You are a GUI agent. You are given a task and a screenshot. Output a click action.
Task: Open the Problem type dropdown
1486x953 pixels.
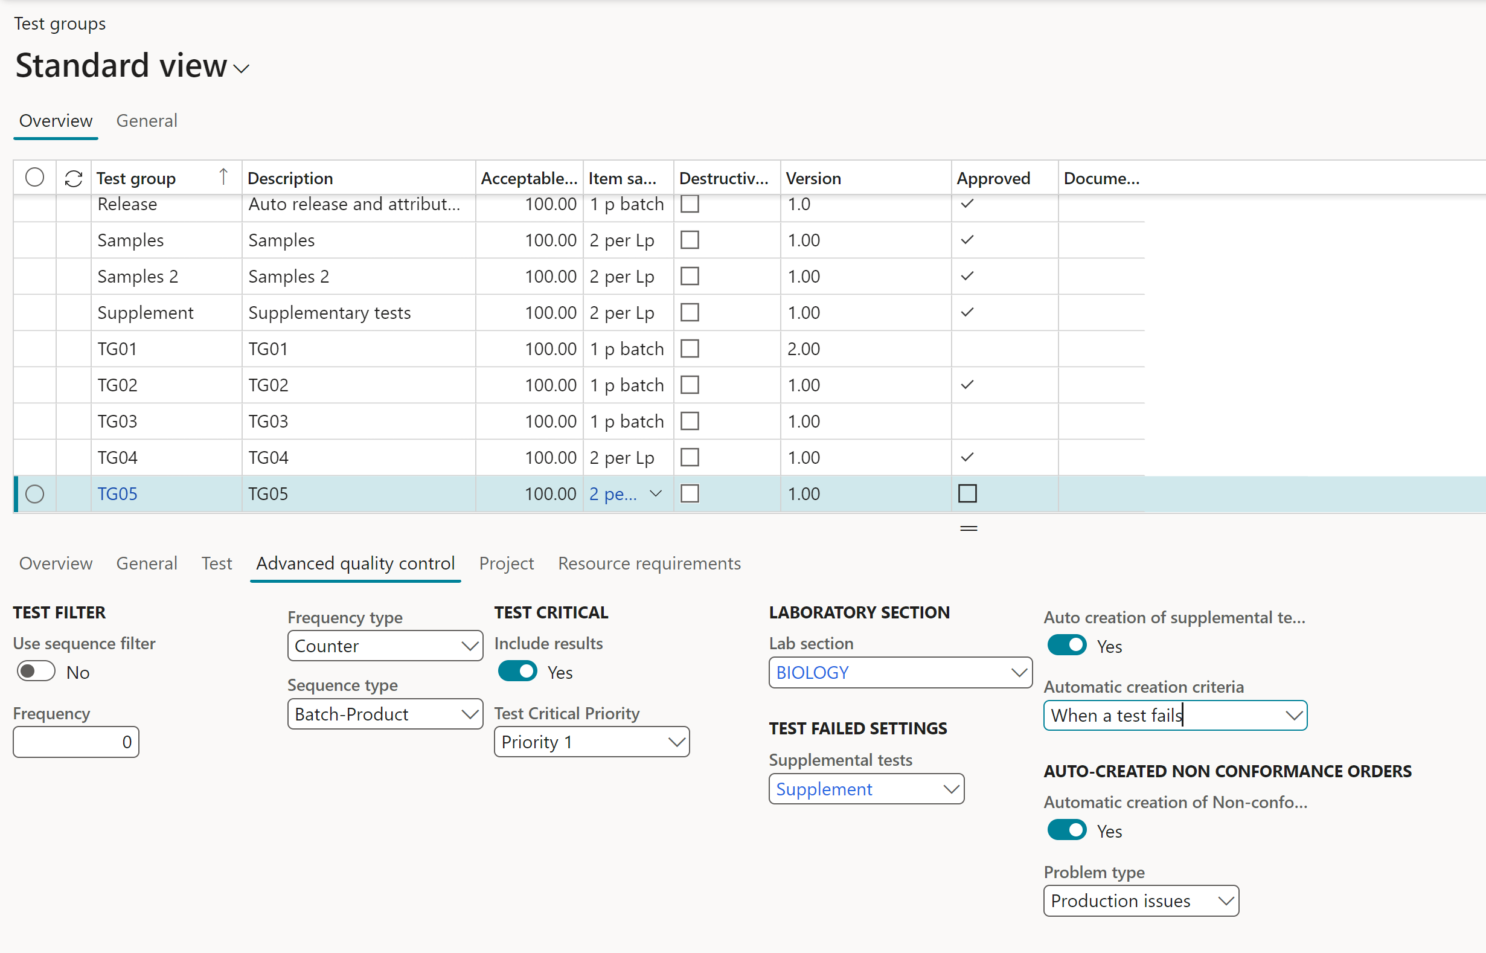pyautogui.click(x=1225, y=901)
